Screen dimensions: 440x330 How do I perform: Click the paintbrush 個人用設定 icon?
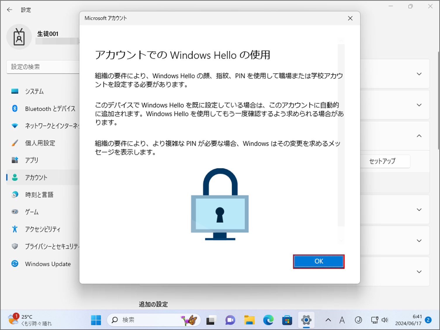point(15,143)
